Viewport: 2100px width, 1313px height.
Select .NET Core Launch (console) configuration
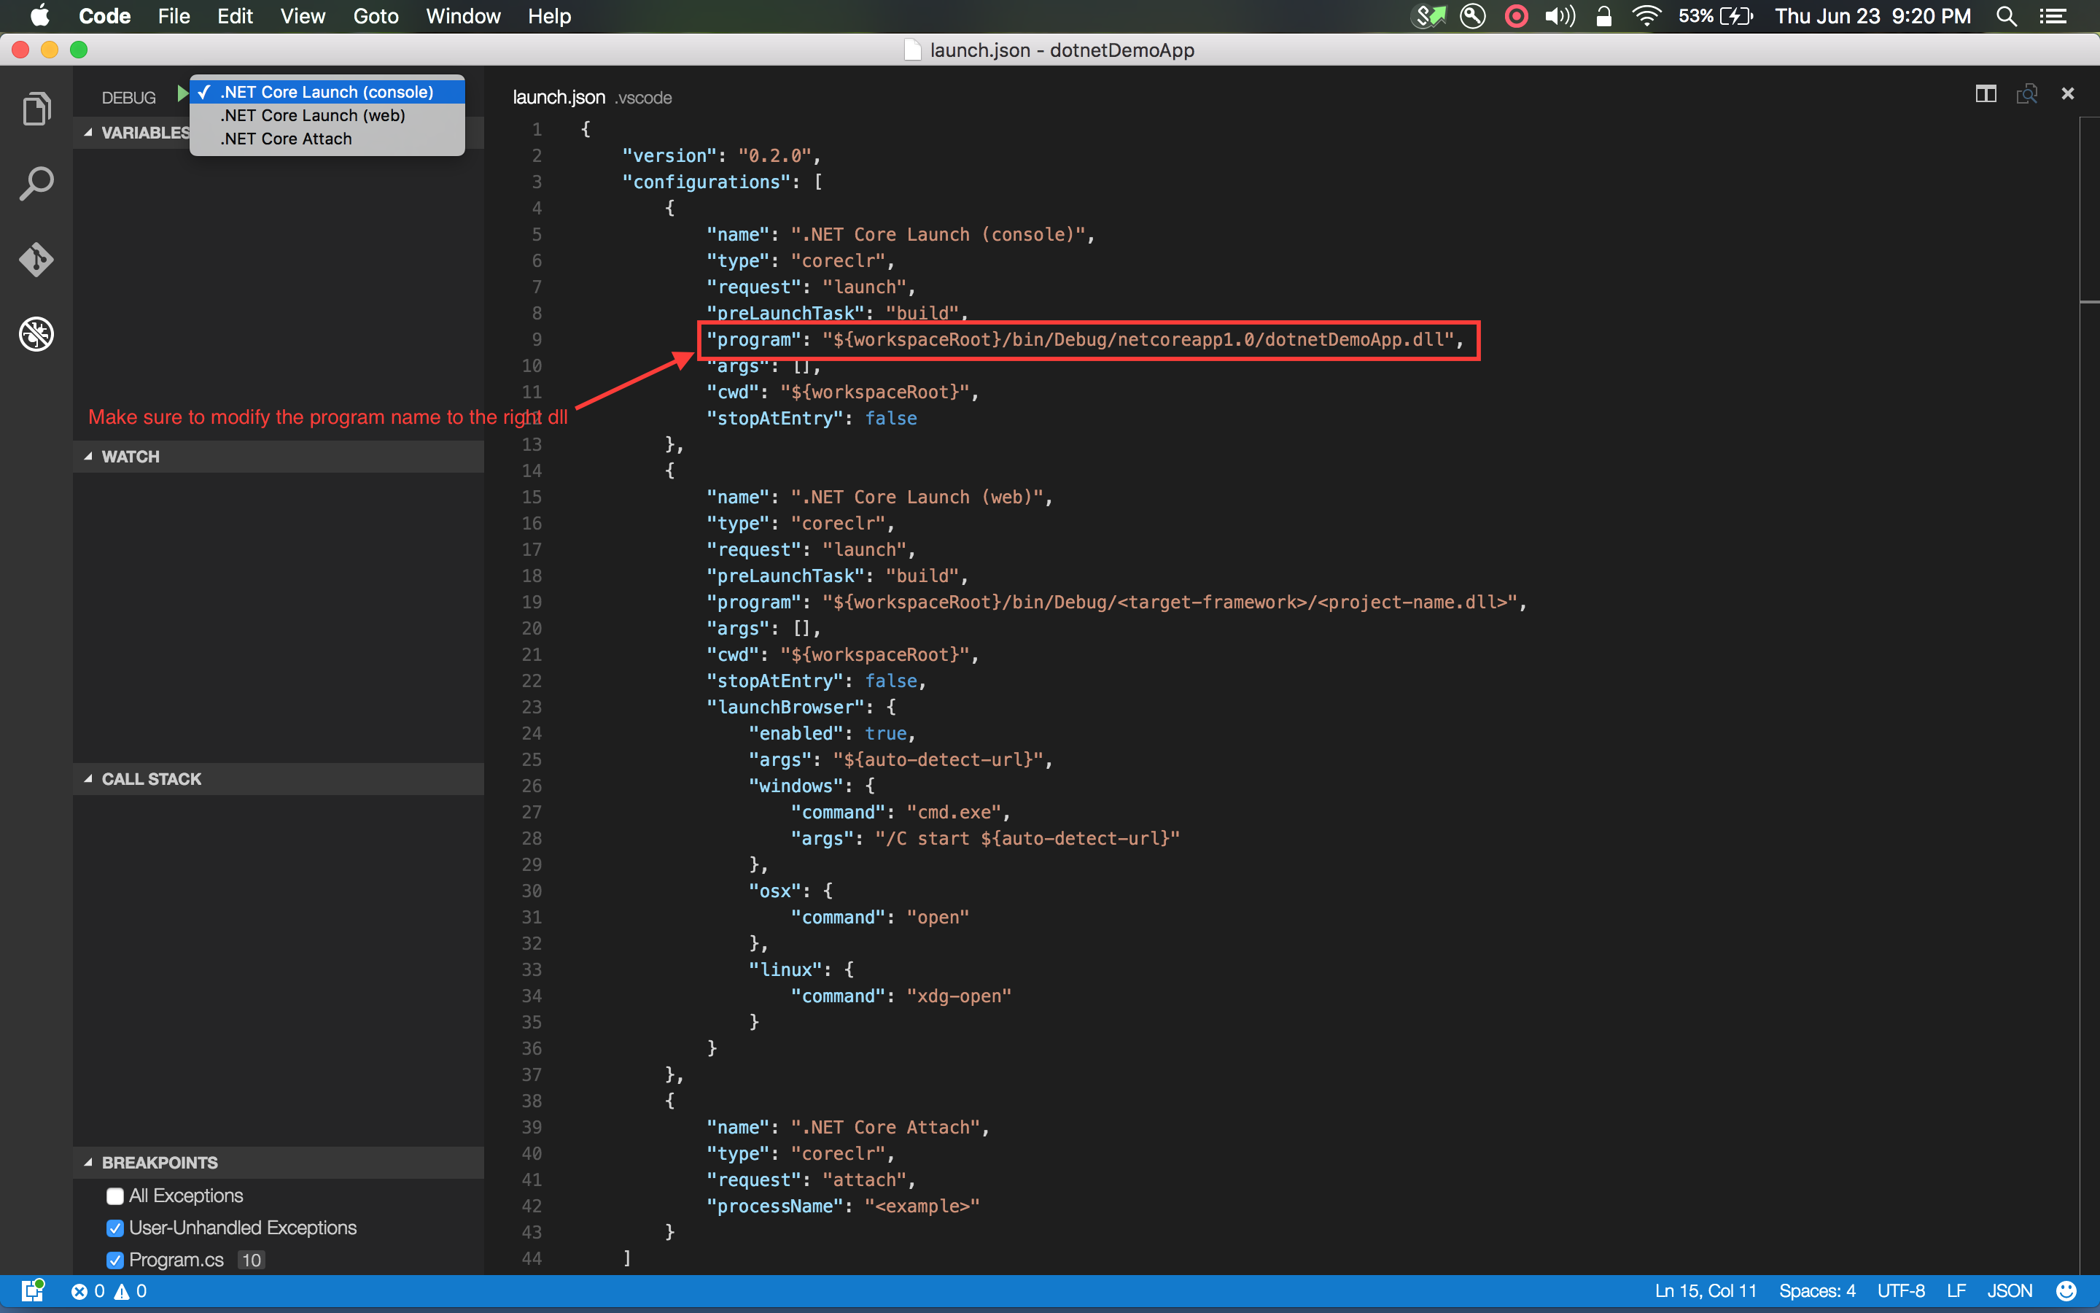(327, 92)
